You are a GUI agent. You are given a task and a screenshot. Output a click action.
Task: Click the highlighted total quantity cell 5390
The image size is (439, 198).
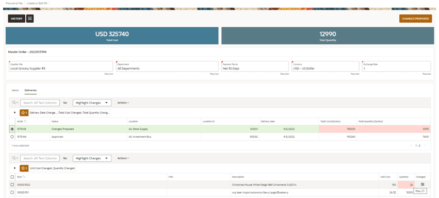pyautogui.click(x=394, y=129)
